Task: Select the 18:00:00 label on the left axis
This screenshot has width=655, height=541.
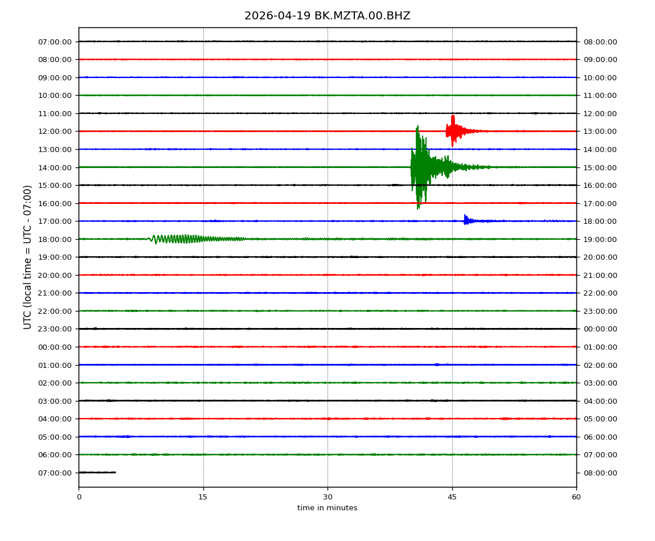Action: pos(55,239)
